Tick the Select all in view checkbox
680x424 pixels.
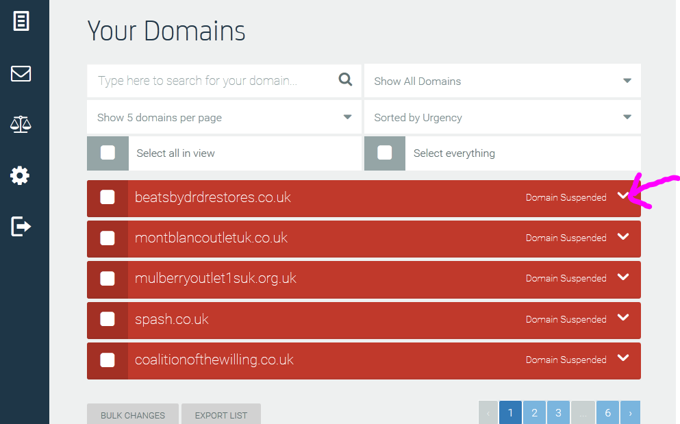tap(108, 153)
